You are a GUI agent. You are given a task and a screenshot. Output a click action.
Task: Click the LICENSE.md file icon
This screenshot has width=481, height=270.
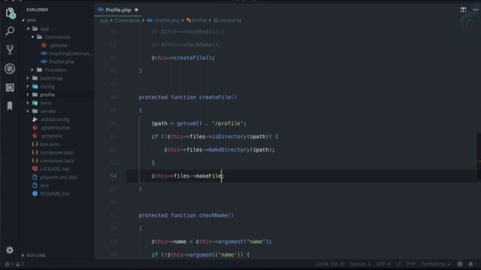pyautogui.click(x=35, y=169)
